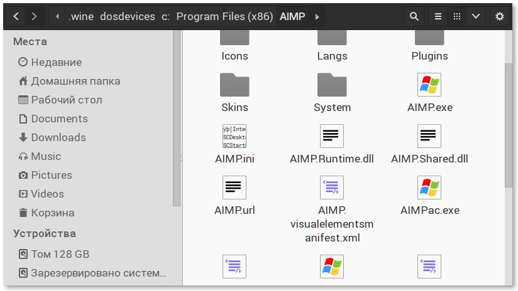Select the bottom-row Windows executable icon
The height and width of the screenshot is (291, 518).
332,267
